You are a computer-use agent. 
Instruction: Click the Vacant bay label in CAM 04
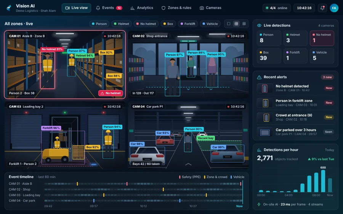(205, 138)
